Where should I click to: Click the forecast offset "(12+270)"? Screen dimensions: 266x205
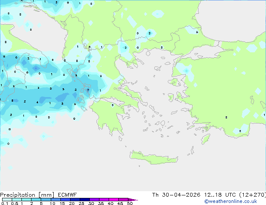click(x=253, y=195)
